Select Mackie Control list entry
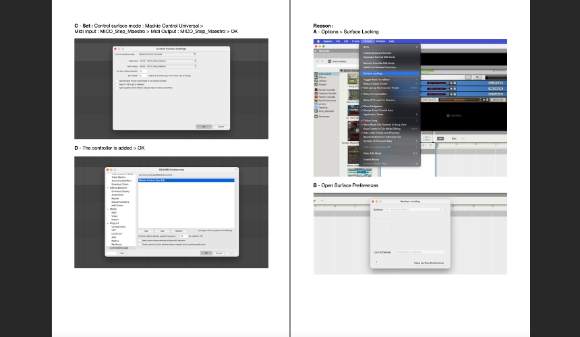This screenshot has height=337, width=580. [x=186, y=181]
